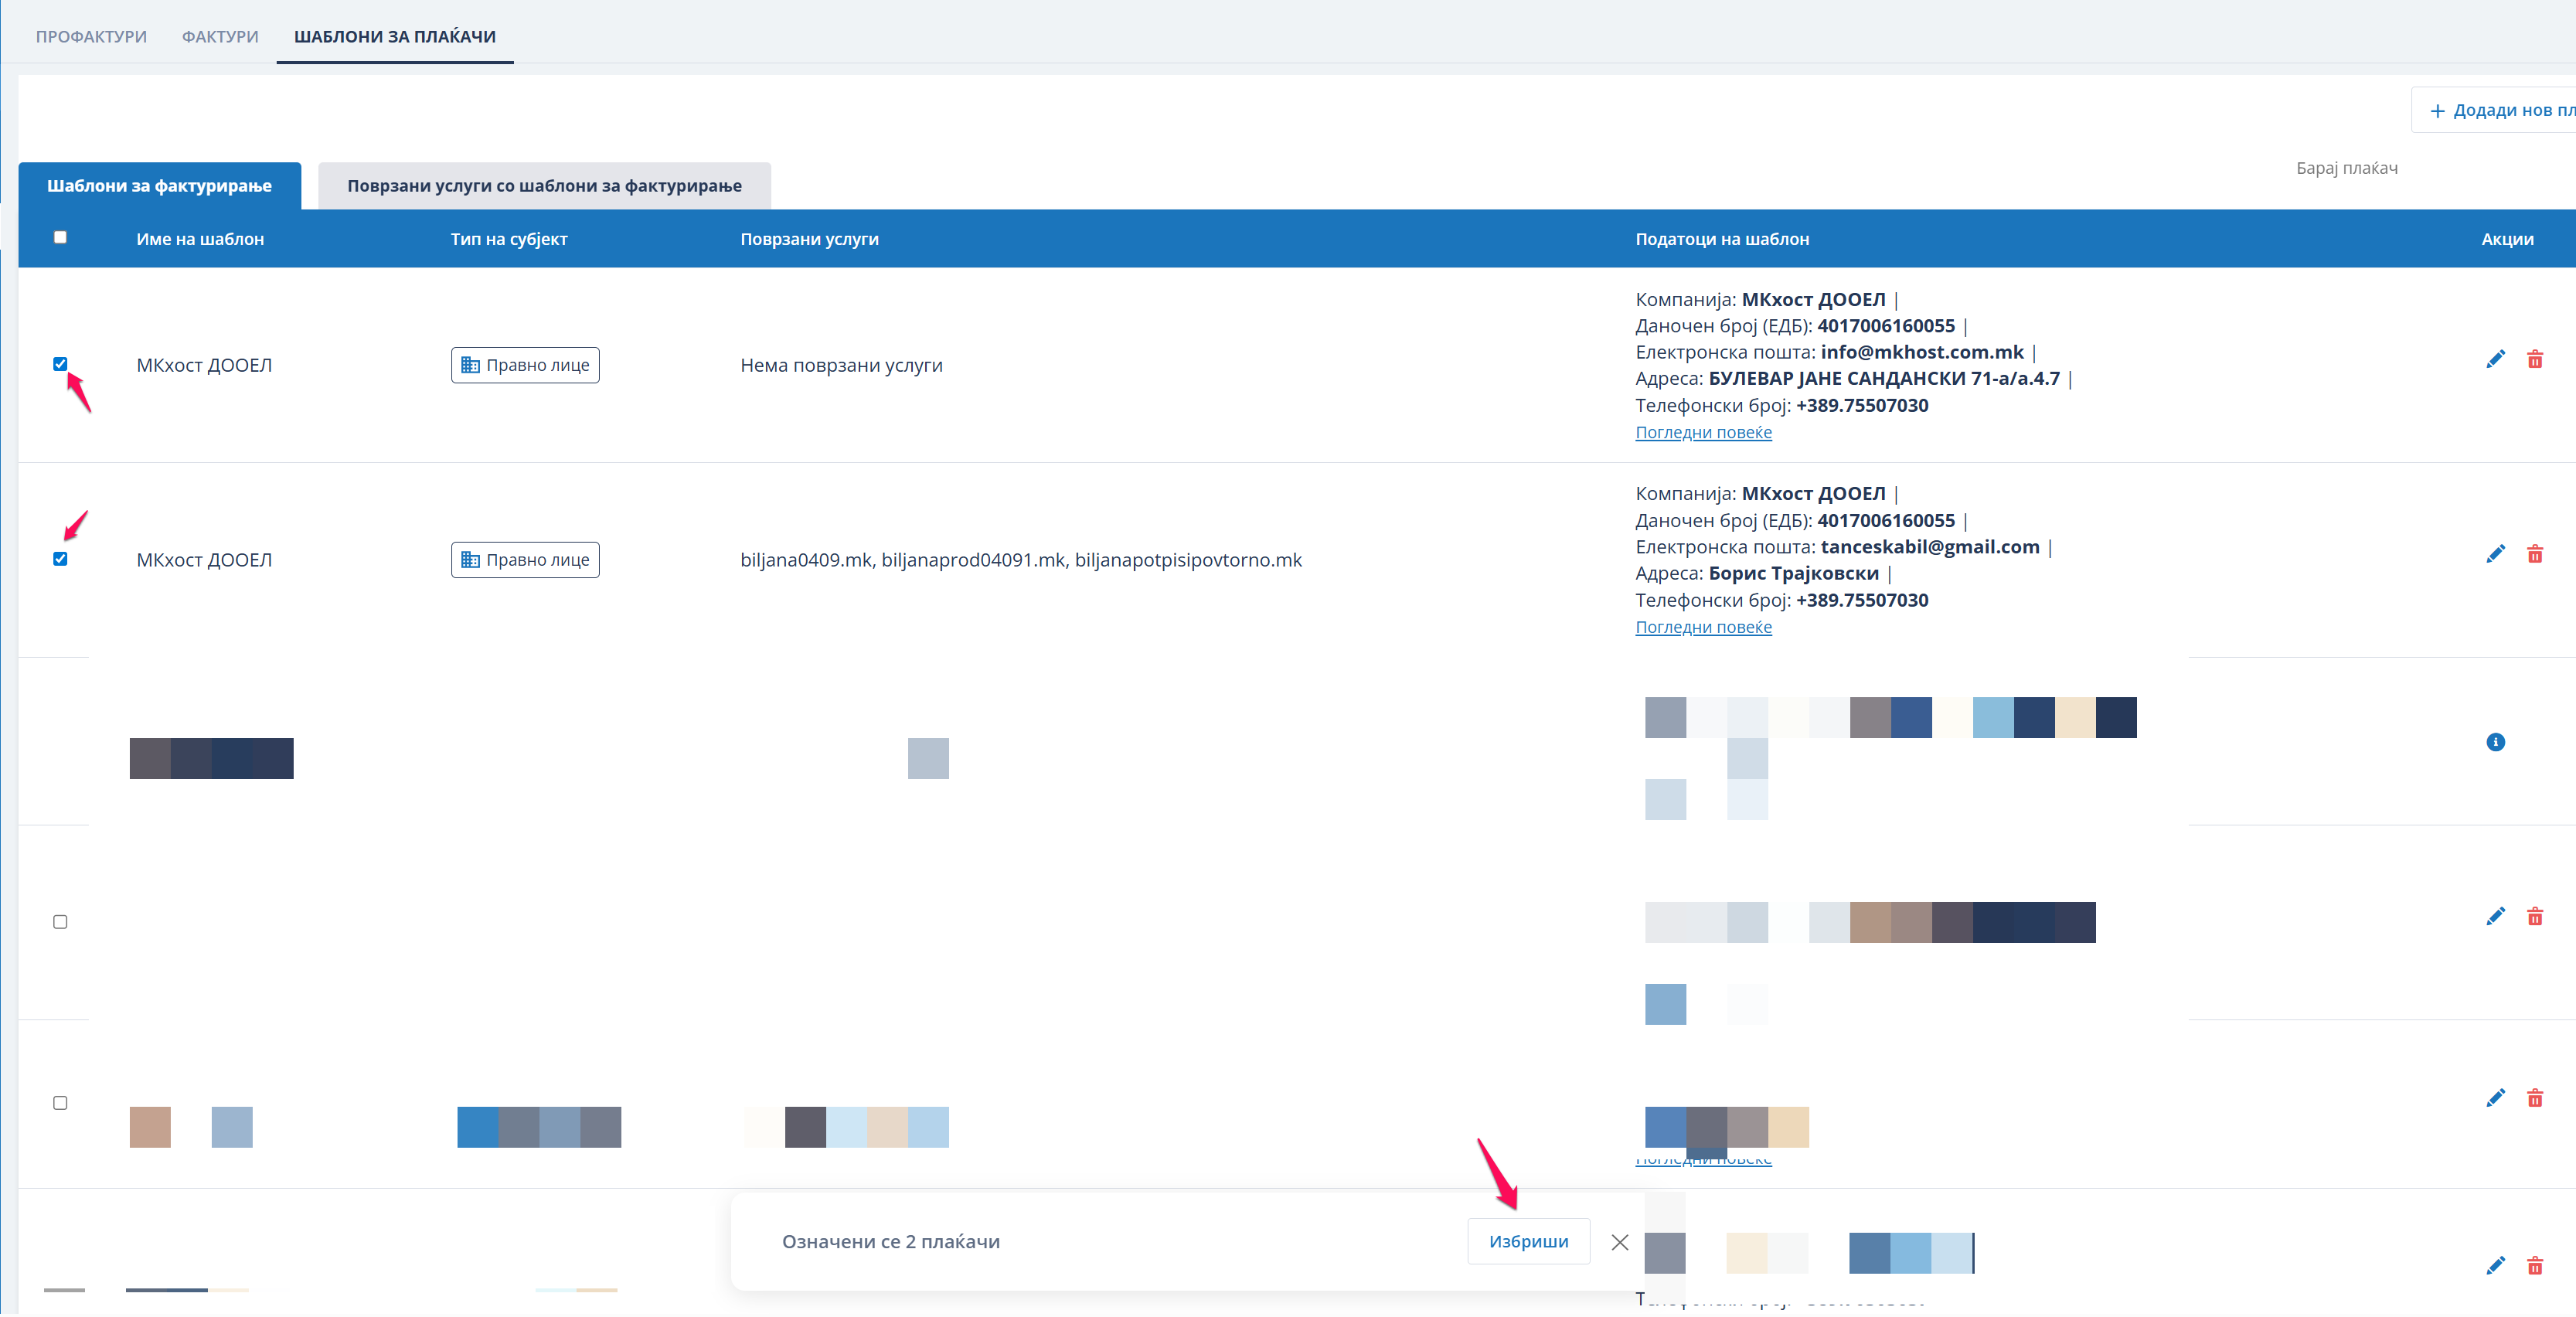Uncheck the first МКхост ДООЕЛ row checkbox
Viewport: 2576px width, 1317px height.
[60, 364]
